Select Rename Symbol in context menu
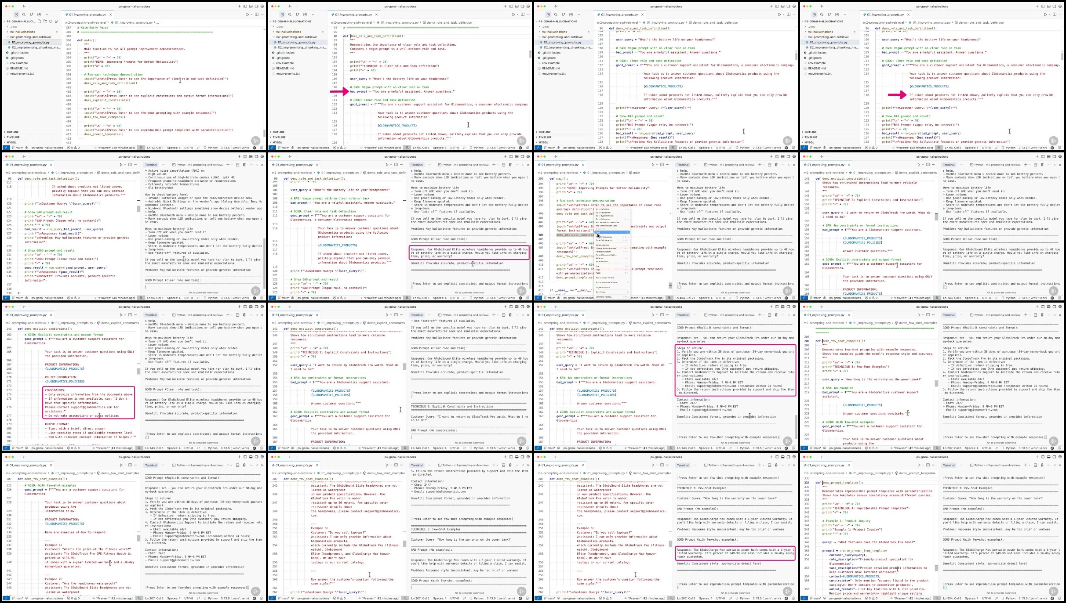This screenshot has height=603, width=1066. click(x=612, y=245)
